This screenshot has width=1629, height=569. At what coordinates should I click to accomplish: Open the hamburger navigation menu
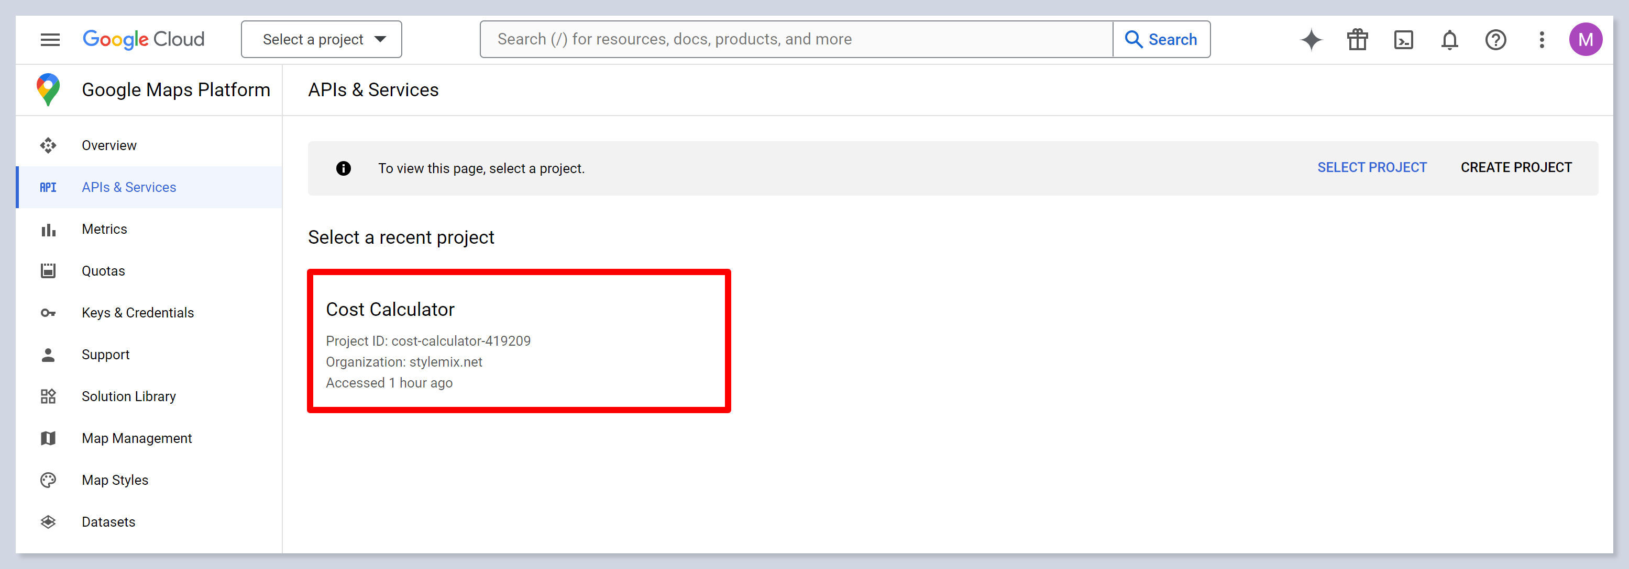pyautogui.click(x=50, y=40)
